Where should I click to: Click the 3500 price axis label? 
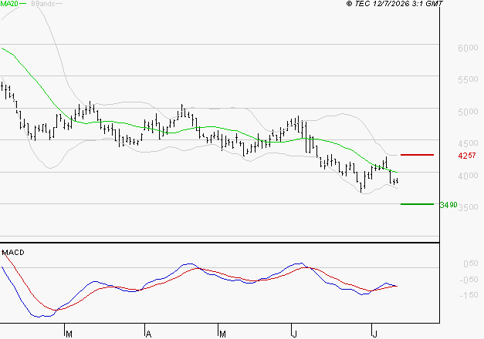point(468,207)
